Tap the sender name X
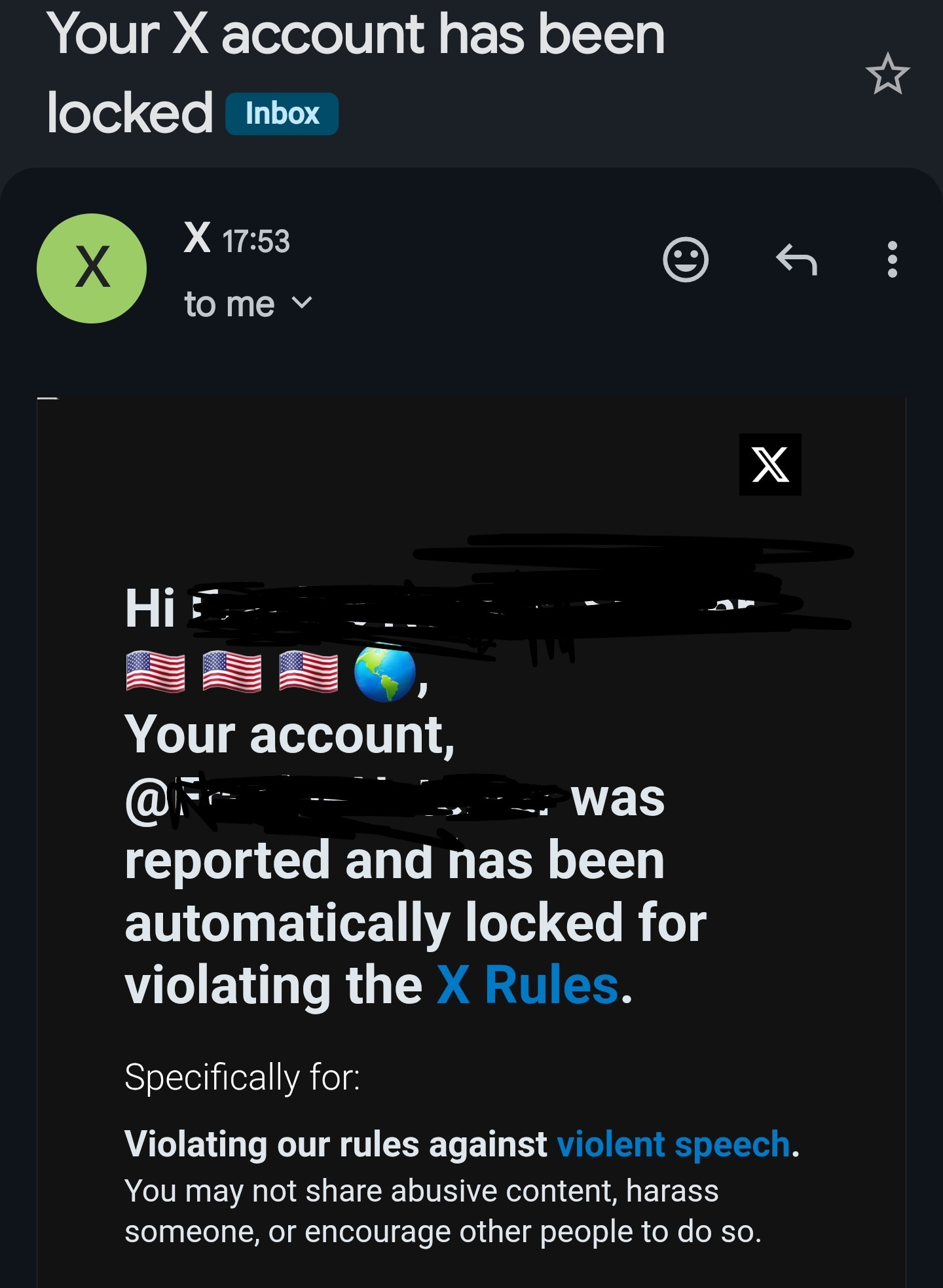 coord(197,238)
